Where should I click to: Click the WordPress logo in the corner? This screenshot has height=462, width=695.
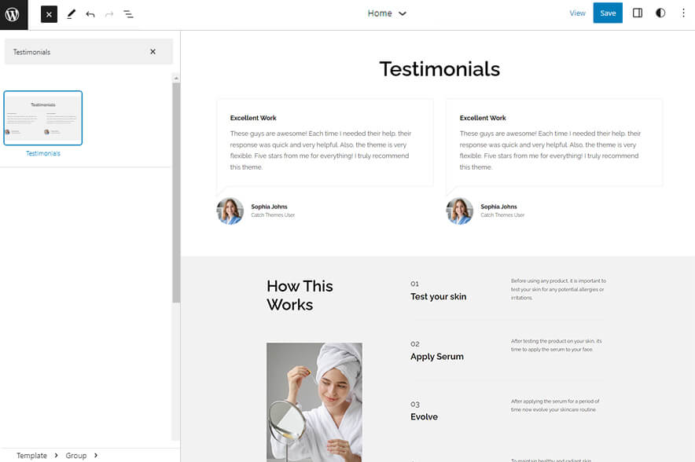click(13, 13)
